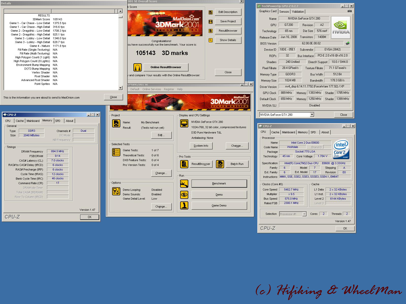406x304 pixels.
Task: Click the ResultBrowser button in score window
Action: (228, 31)
